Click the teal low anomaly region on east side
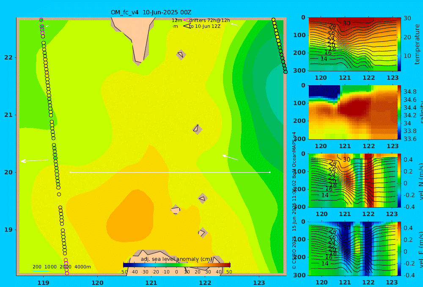Viewport: 423px width, 287px height. tap(275, 92)
